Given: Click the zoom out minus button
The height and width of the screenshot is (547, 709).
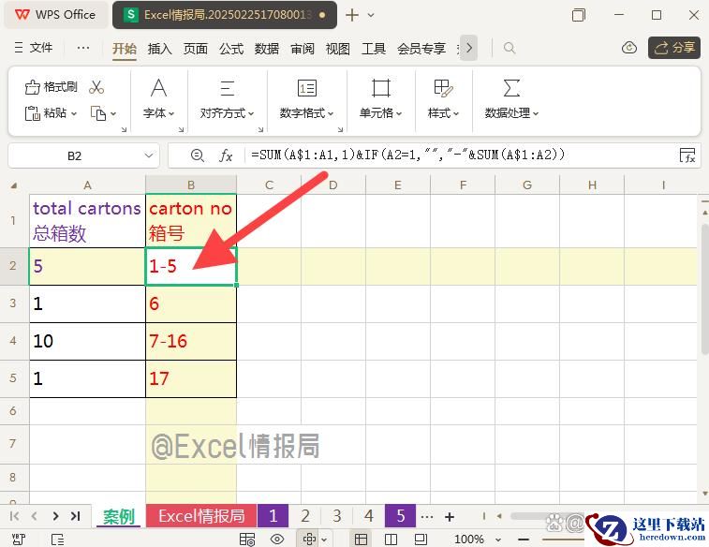Looking at the screenshot, I should (524, 540).
